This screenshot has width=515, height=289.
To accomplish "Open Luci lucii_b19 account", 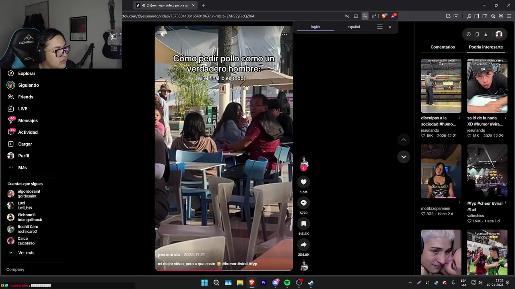I will pyautogui.click(x=20, y=206).
